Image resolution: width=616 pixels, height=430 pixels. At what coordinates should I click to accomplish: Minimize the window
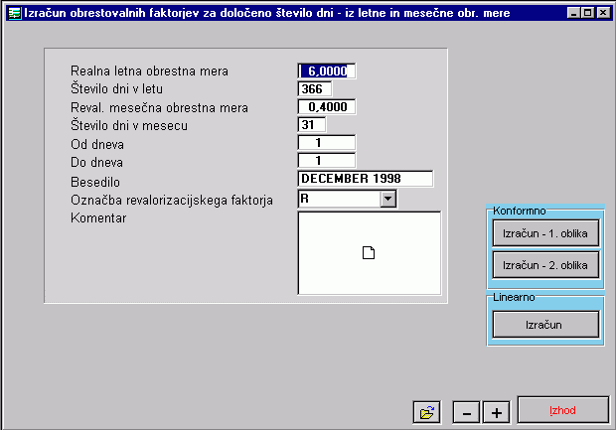click(x=574, y=13)
